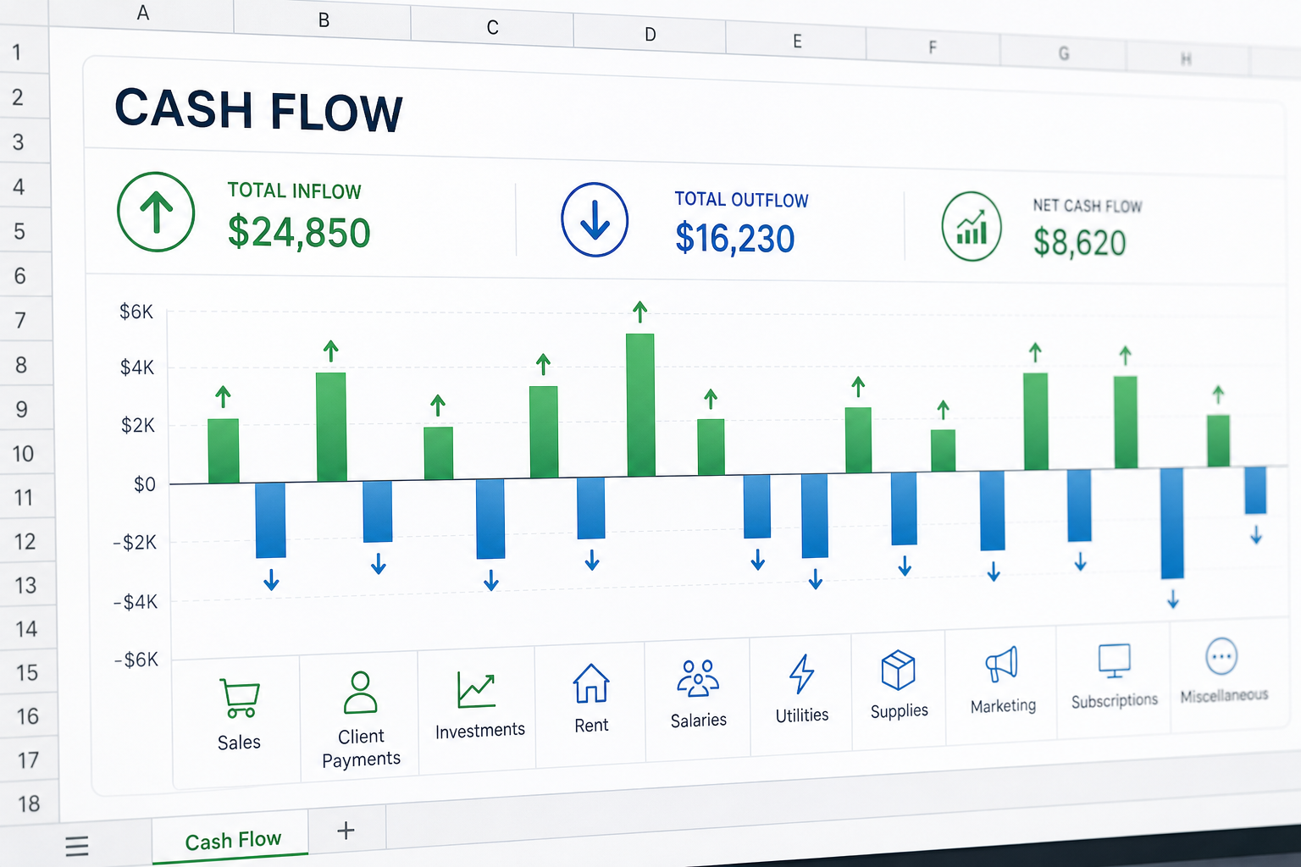Click the Supplies box icon
The height and width of the screenshot is (867, 1301).
pyautogui.click(x=898, y=670)
